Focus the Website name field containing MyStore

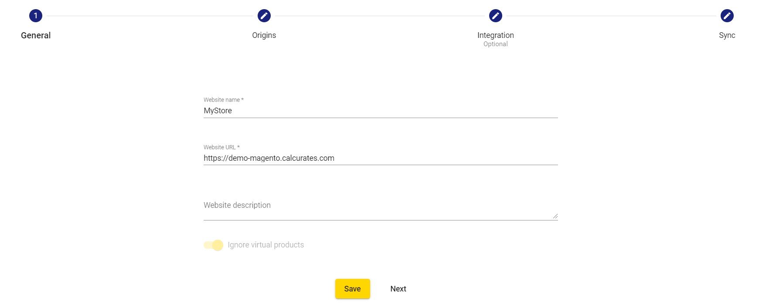pyautogui.click(x=381, y=111)
